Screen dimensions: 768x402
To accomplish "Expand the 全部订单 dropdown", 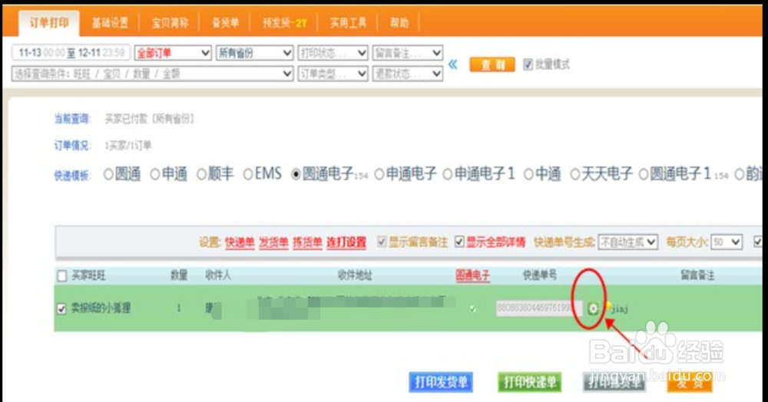I will click(173, 53).
